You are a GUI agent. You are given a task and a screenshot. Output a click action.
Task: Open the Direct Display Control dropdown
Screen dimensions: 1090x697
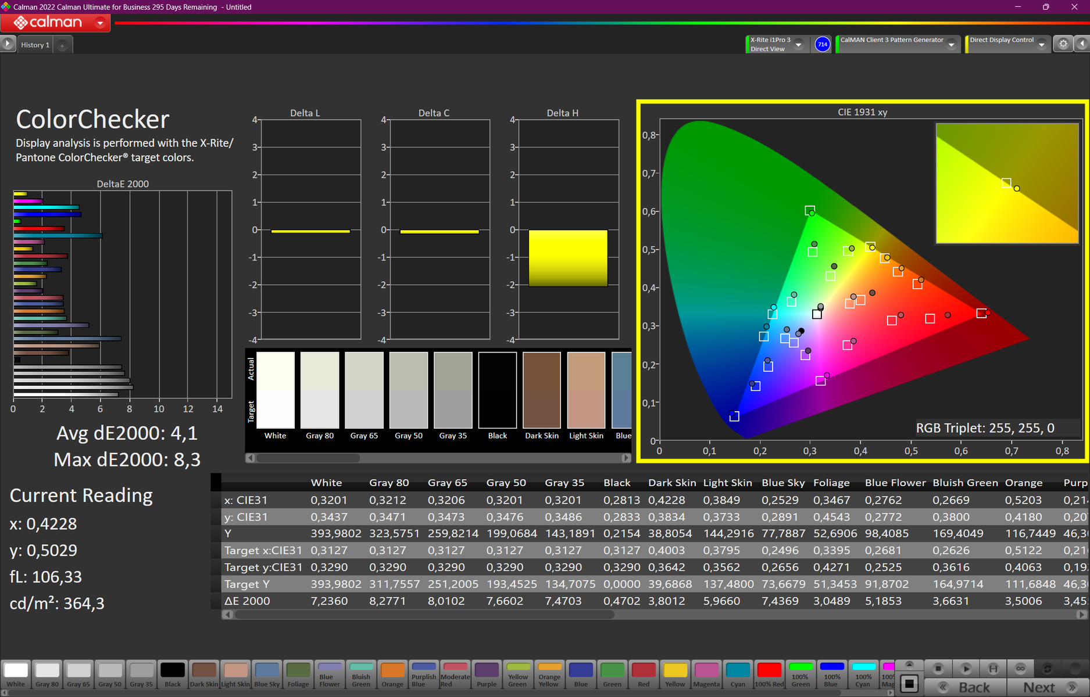coord(1041,45)
